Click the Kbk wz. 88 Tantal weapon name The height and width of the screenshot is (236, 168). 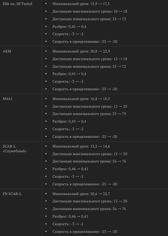pyautogui.click(x=17, y=4)
